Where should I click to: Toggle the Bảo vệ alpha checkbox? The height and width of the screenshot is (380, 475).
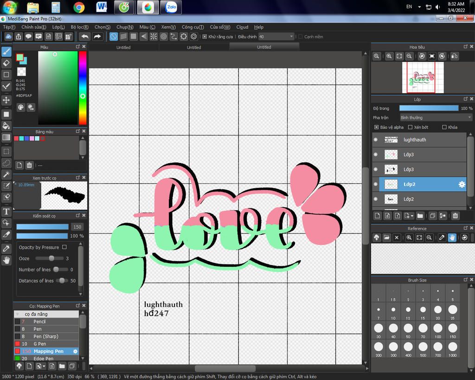click(x=376, y=127)
